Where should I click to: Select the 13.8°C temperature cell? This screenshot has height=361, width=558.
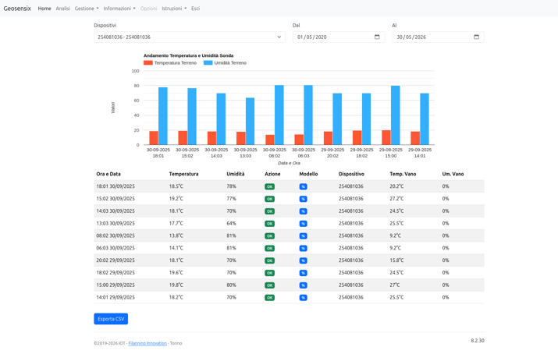click(x=176, y=235)
